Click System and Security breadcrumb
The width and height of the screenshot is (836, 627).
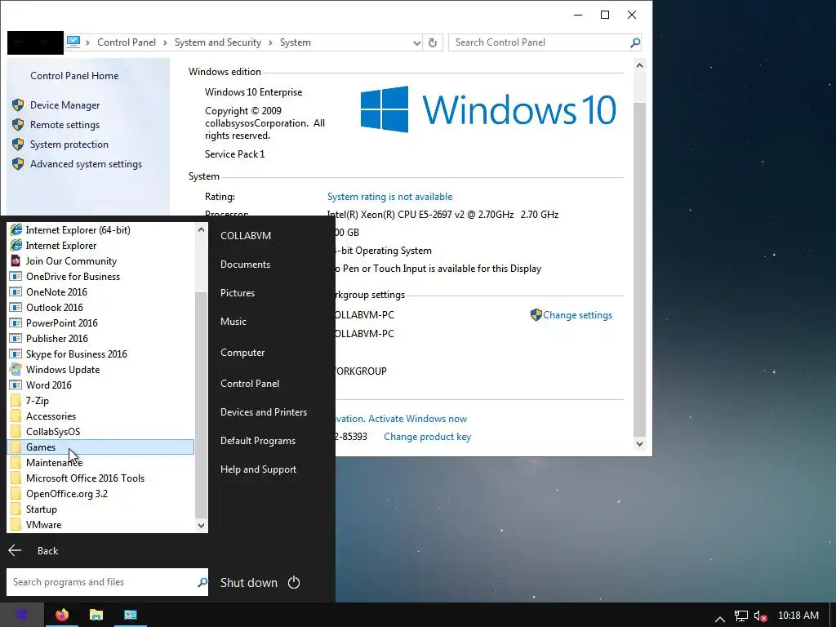[217, 42]
